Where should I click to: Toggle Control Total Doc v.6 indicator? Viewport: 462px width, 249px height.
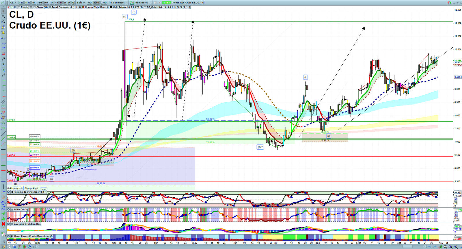click(x=83, y=7)
